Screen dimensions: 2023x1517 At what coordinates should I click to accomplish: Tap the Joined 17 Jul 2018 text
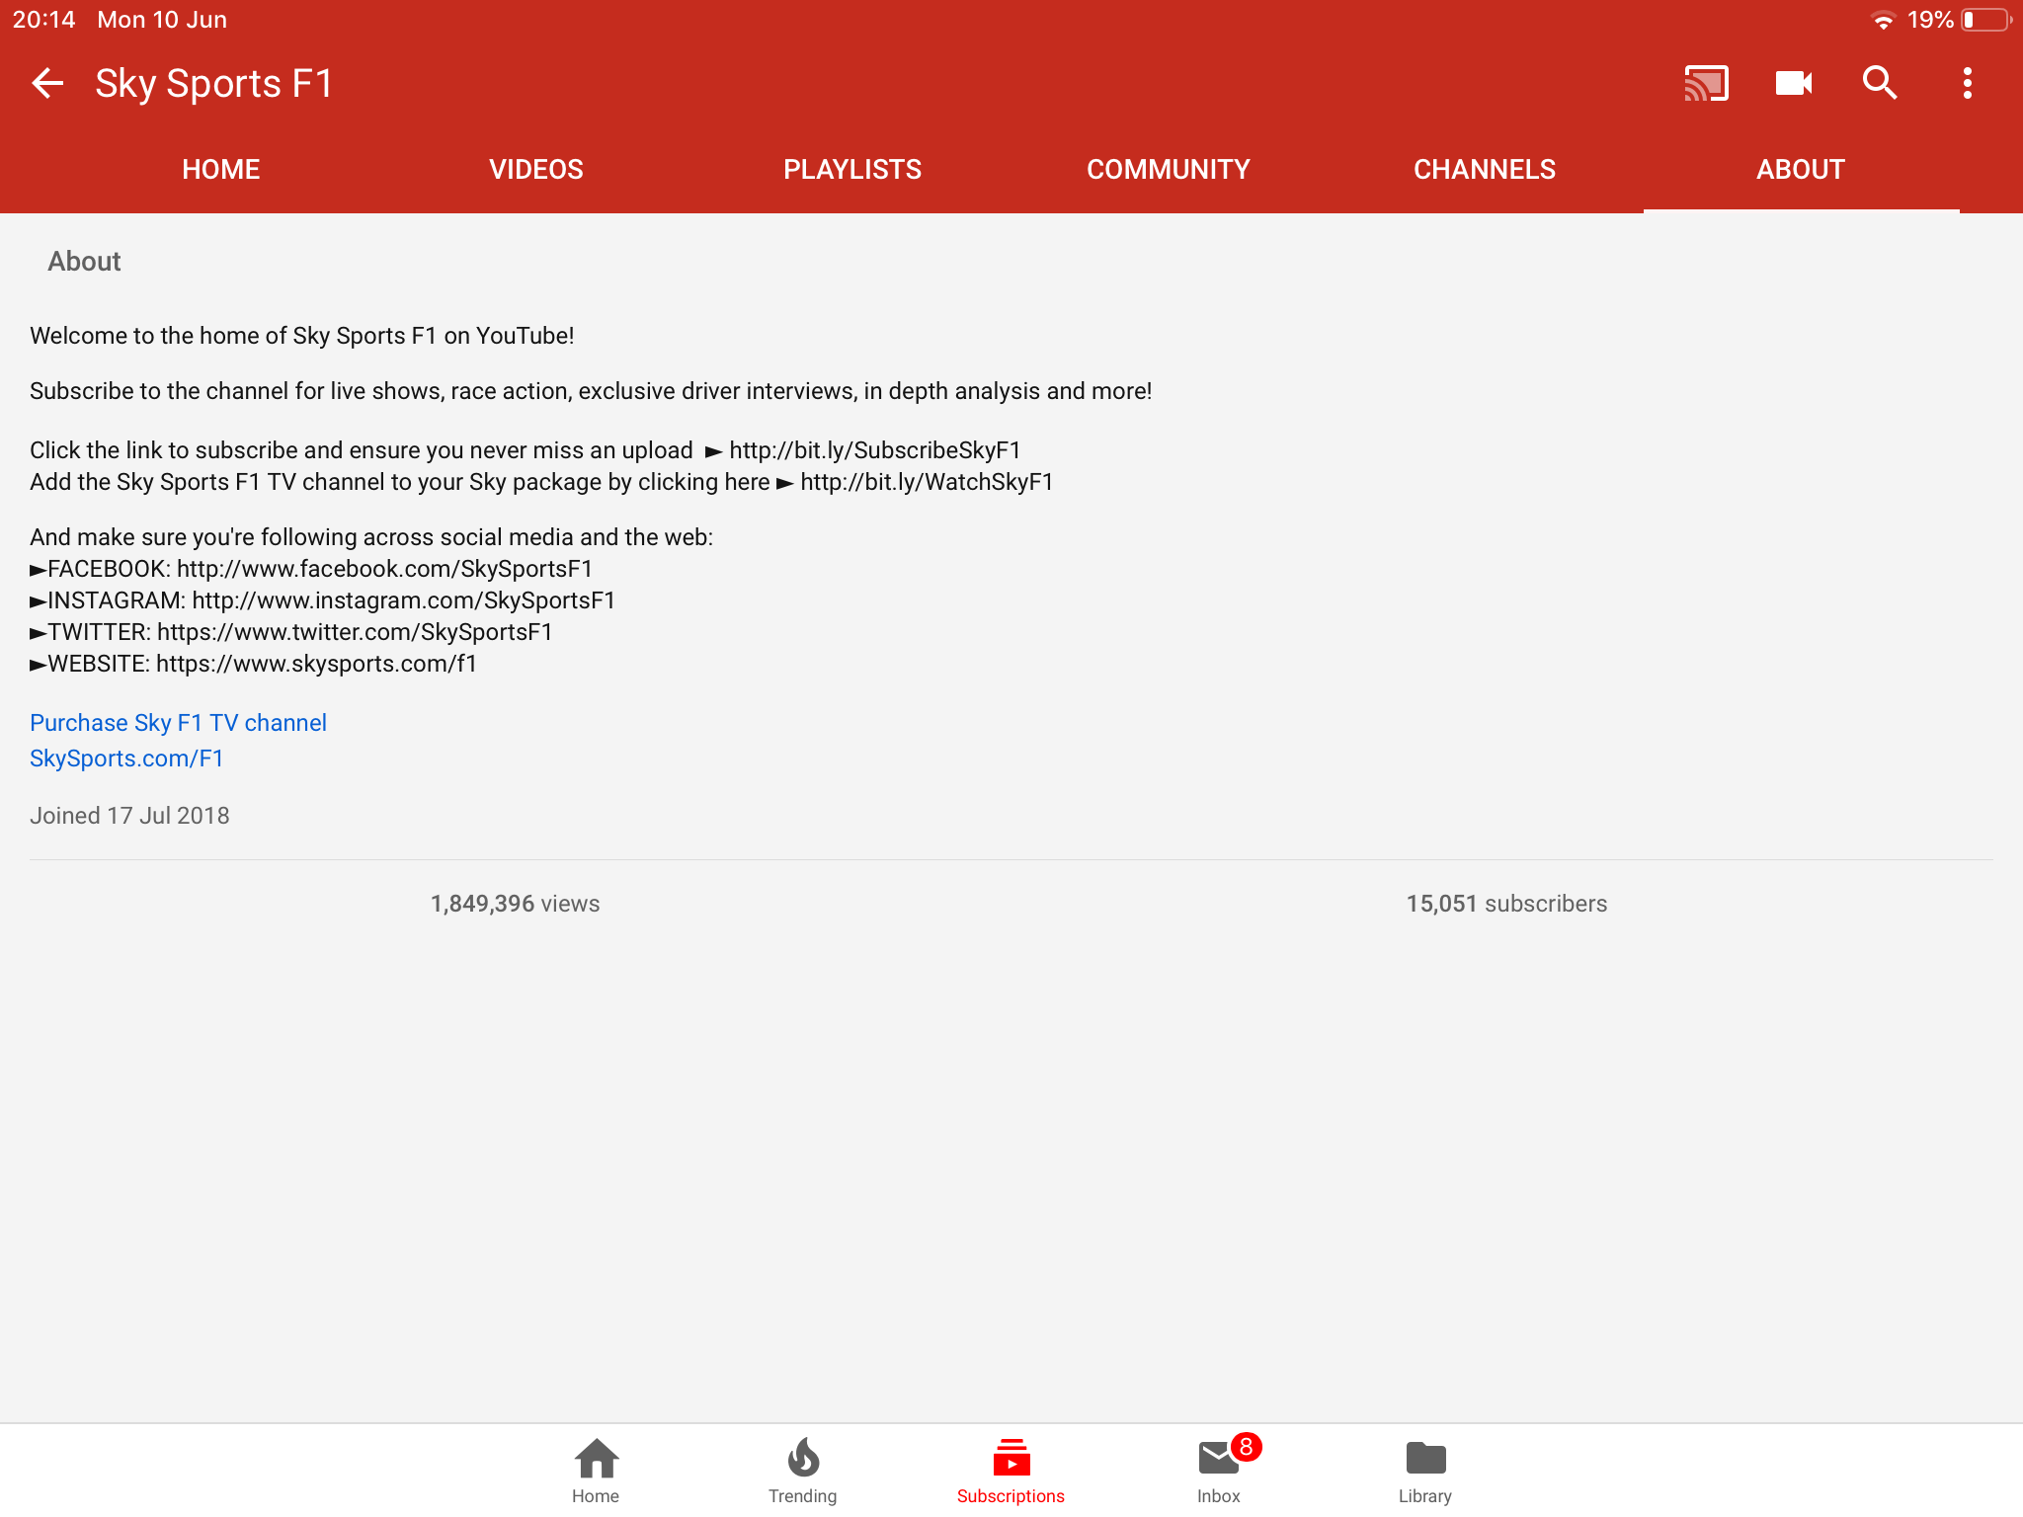(x=129, y=816)
